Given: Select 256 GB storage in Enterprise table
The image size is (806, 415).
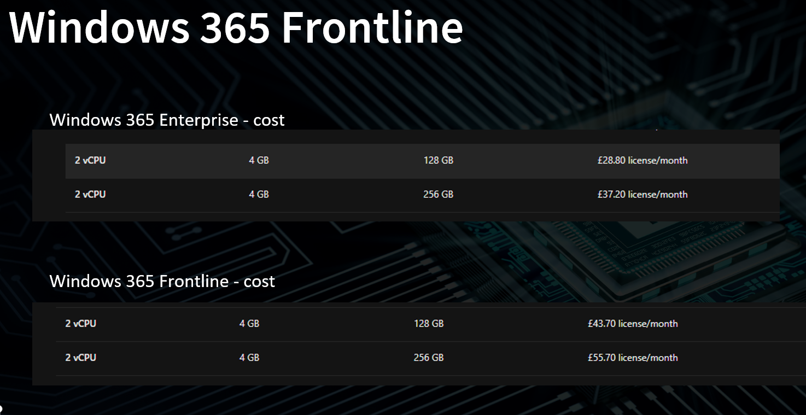Looking at the screenshot, I should tap(438, 195).
